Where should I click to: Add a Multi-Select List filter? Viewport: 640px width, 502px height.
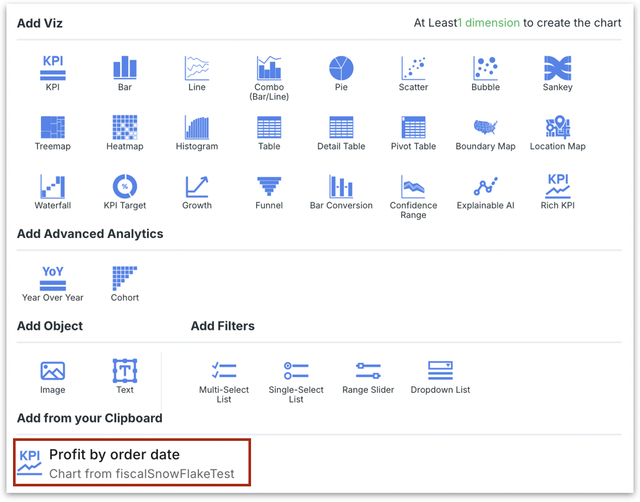coord(224,371)
